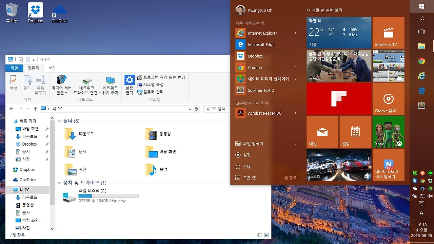Open the Movies & TV tile
Screen dimensions: 434x244
click(388, 33)
